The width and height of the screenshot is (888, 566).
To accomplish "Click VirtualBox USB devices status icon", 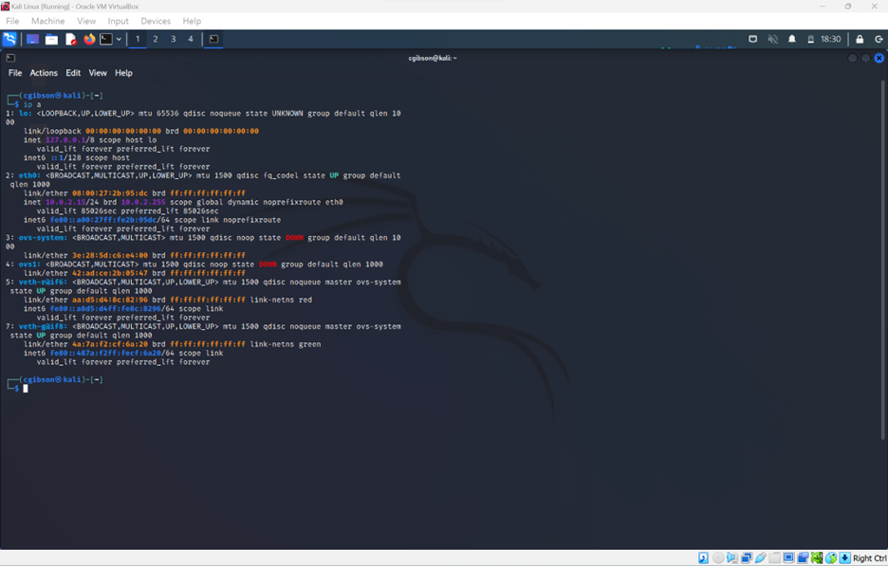I will pos(761,558).
